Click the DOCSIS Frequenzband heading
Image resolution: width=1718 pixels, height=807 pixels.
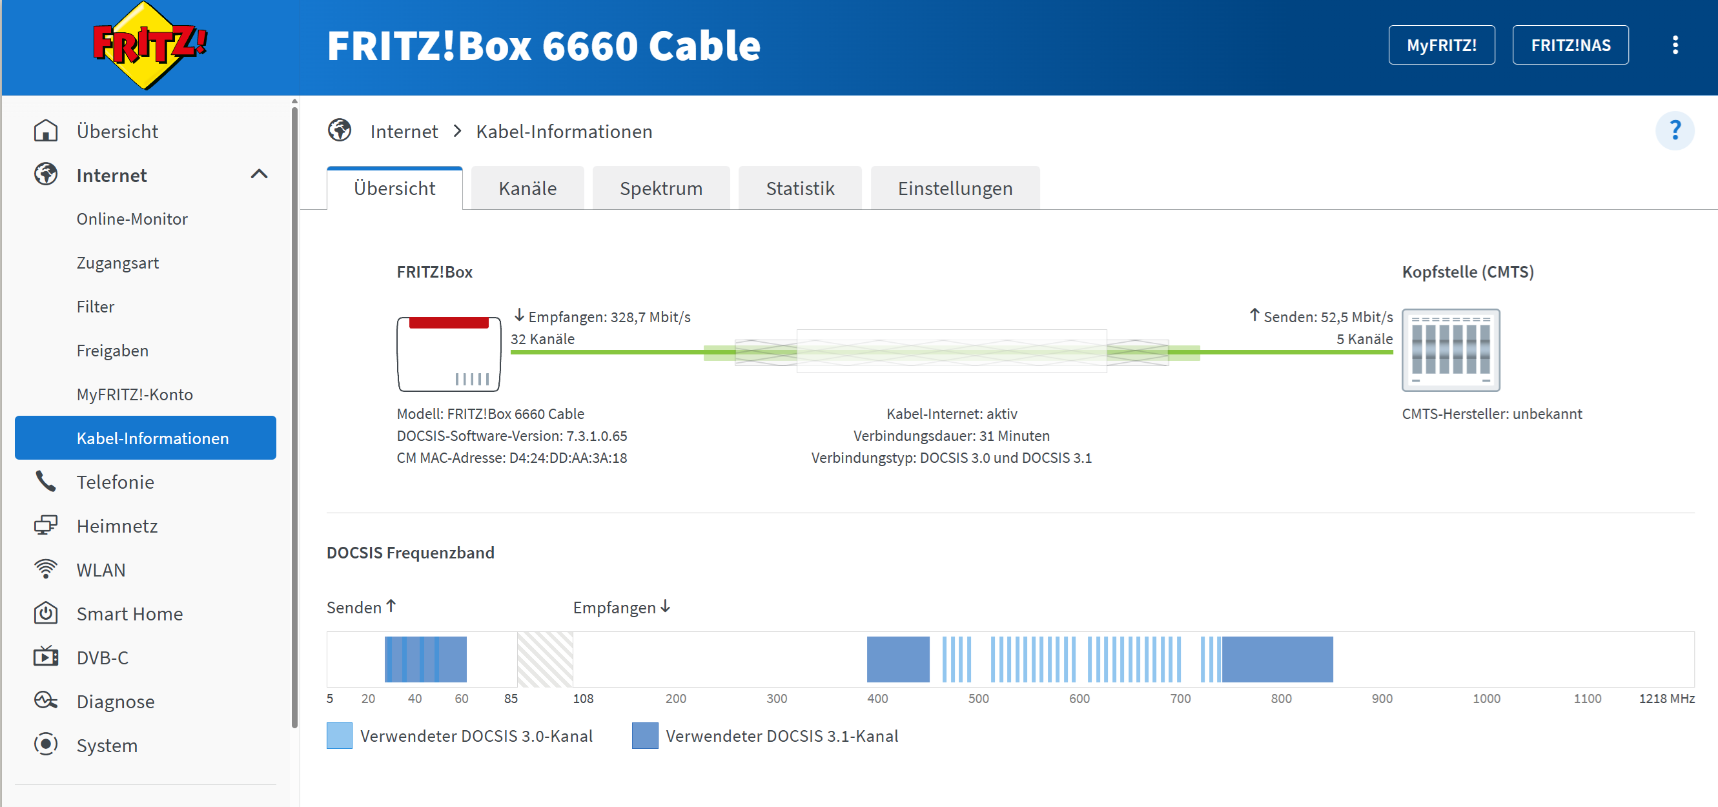[410, 552]
